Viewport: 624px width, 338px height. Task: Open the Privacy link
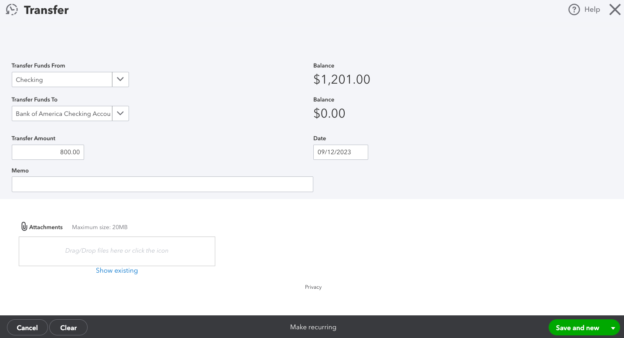pos(313,287)
